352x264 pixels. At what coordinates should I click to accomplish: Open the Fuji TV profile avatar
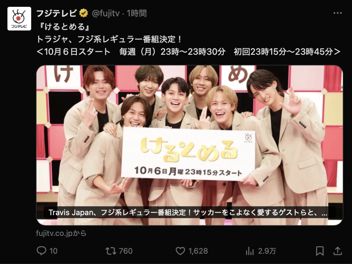(19, 19)
